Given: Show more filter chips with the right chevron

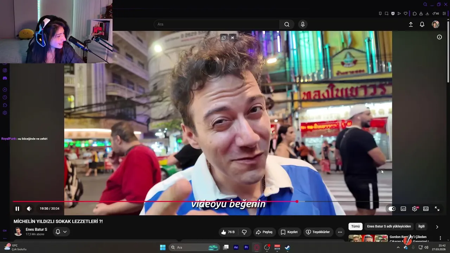Looking at the screenshot, I should (x=437, y=227).
